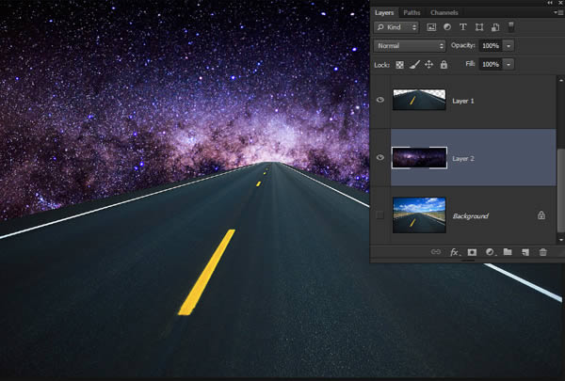Image resolution: width=565 pixels, height=381 pixels.
Task: Filter layers by type layers icon
Action: [463, 27]
